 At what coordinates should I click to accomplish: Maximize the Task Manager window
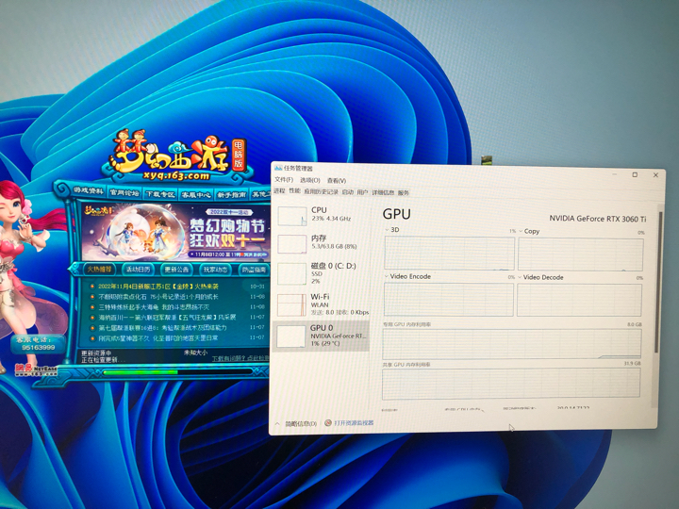[x=635, y=175]
